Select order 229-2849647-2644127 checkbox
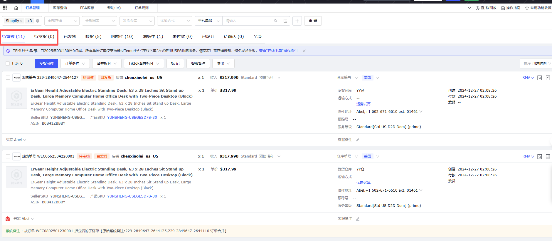The image size is (552, 241). pos(8,78)
